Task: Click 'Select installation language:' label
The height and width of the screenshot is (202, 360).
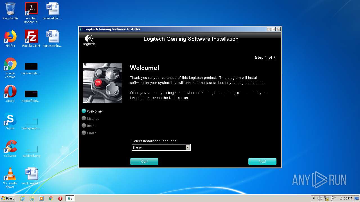Action: coord(154,141)
